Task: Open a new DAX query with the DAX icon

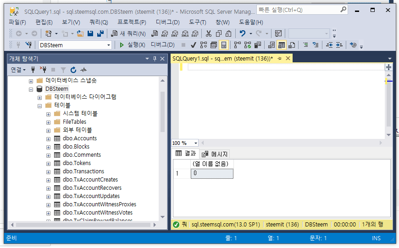Action: (x=195, y=33)
